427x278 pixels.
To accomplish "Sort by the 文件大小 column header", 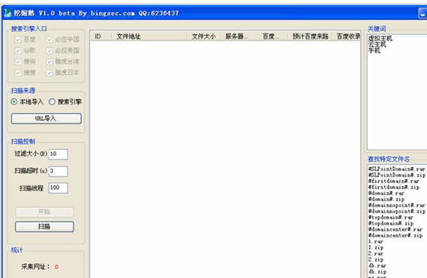I will (204, 36).
